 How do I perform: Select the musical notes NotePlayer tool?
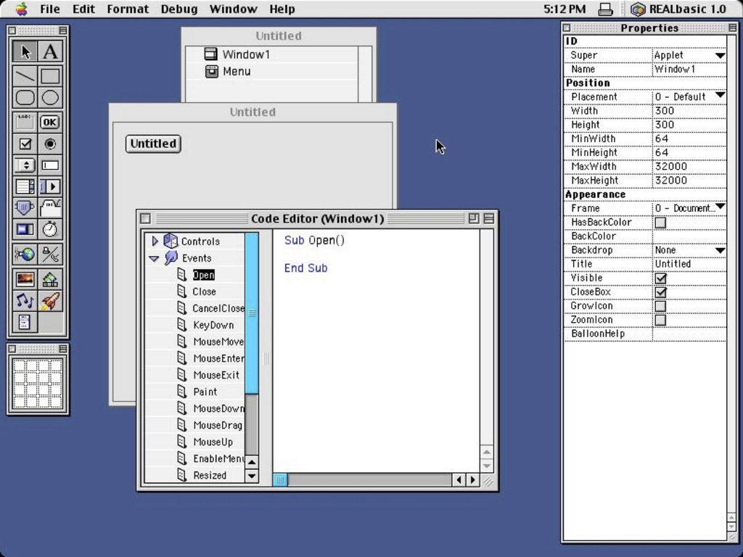pos(25,300)
